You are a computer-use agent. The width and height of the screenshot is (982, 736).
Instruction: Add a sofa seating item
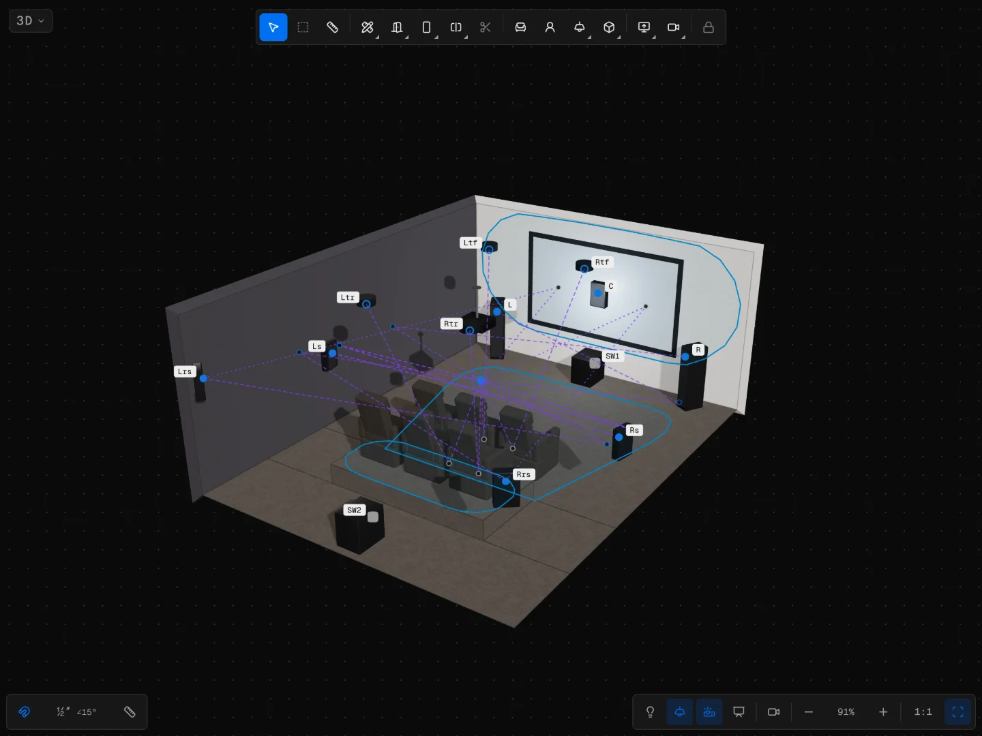520,27
